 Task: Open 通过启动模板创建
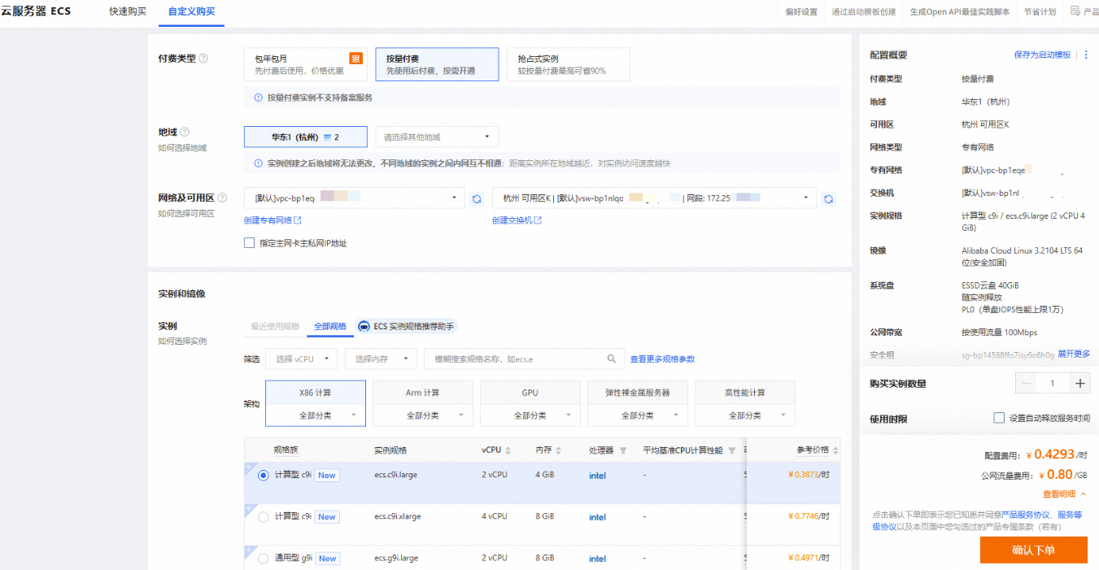[x=863, y=12]
